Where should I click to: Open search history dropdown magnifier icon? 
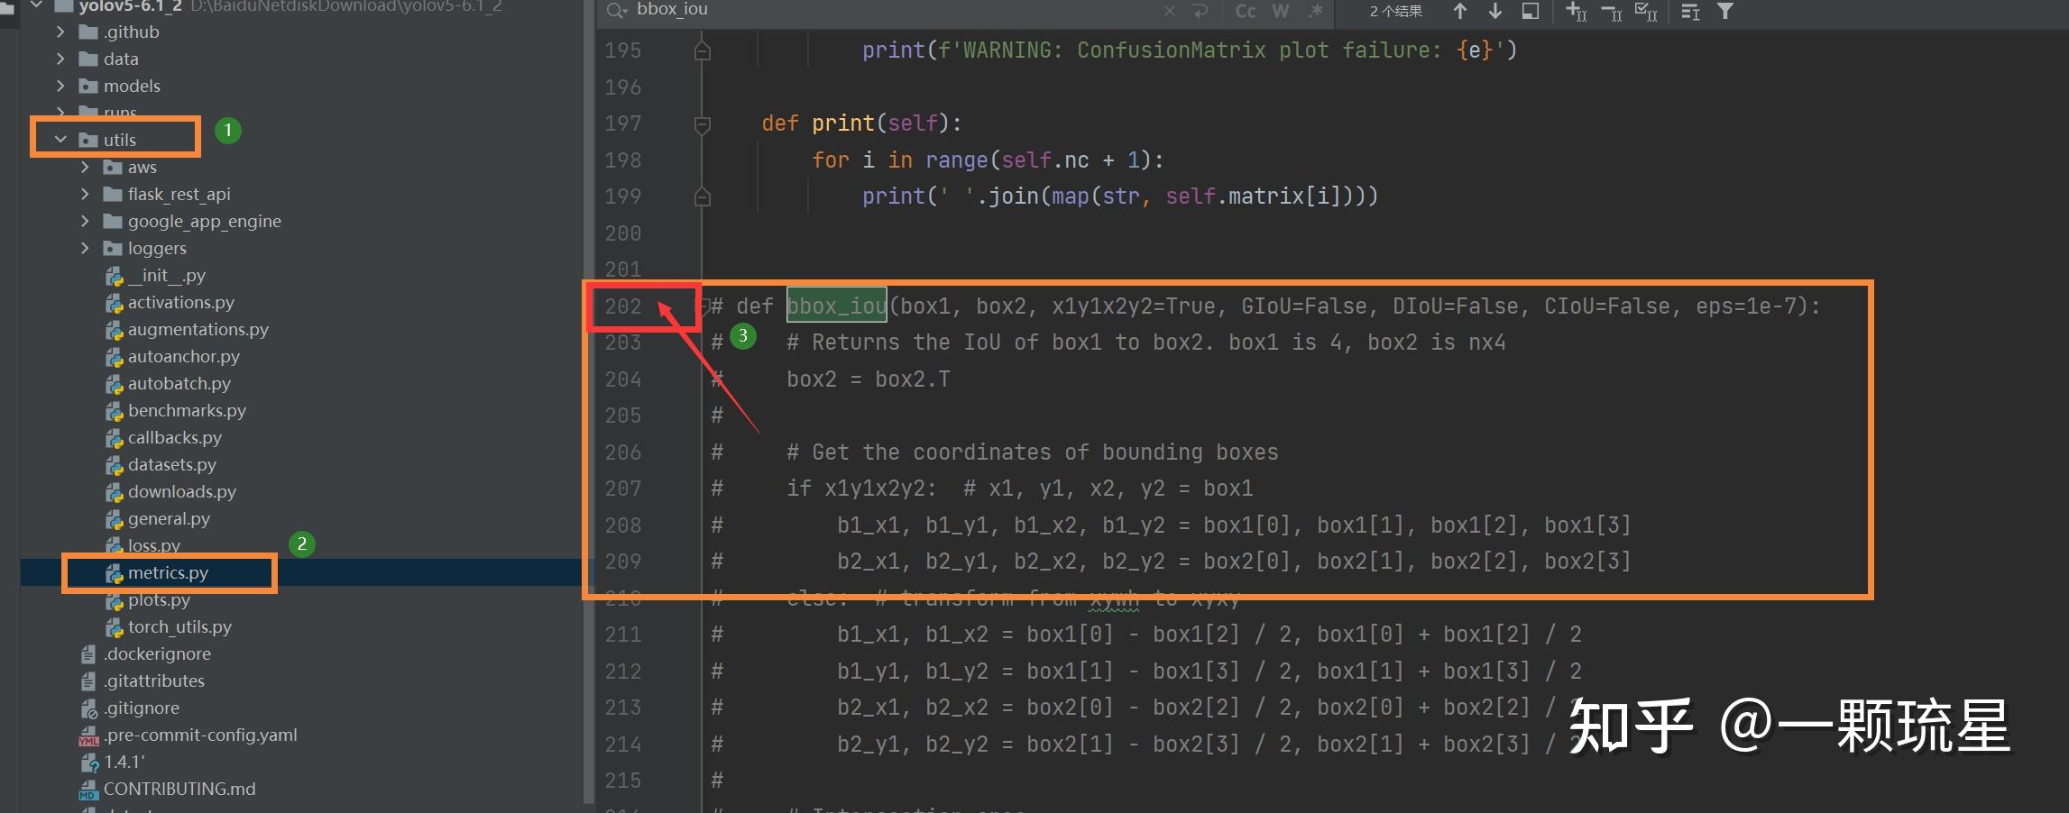(618, 11)
